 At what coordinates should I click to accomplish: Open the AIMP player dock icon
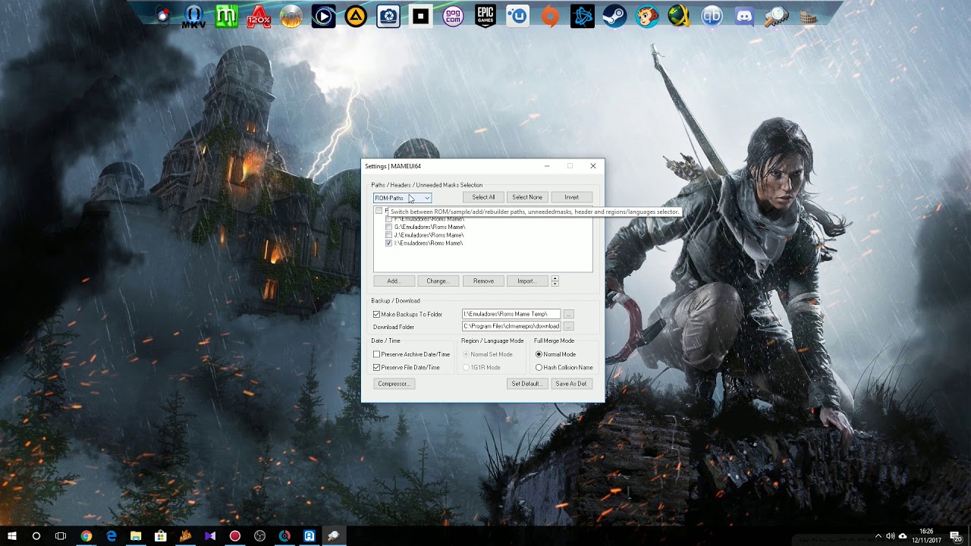[356, 16]
